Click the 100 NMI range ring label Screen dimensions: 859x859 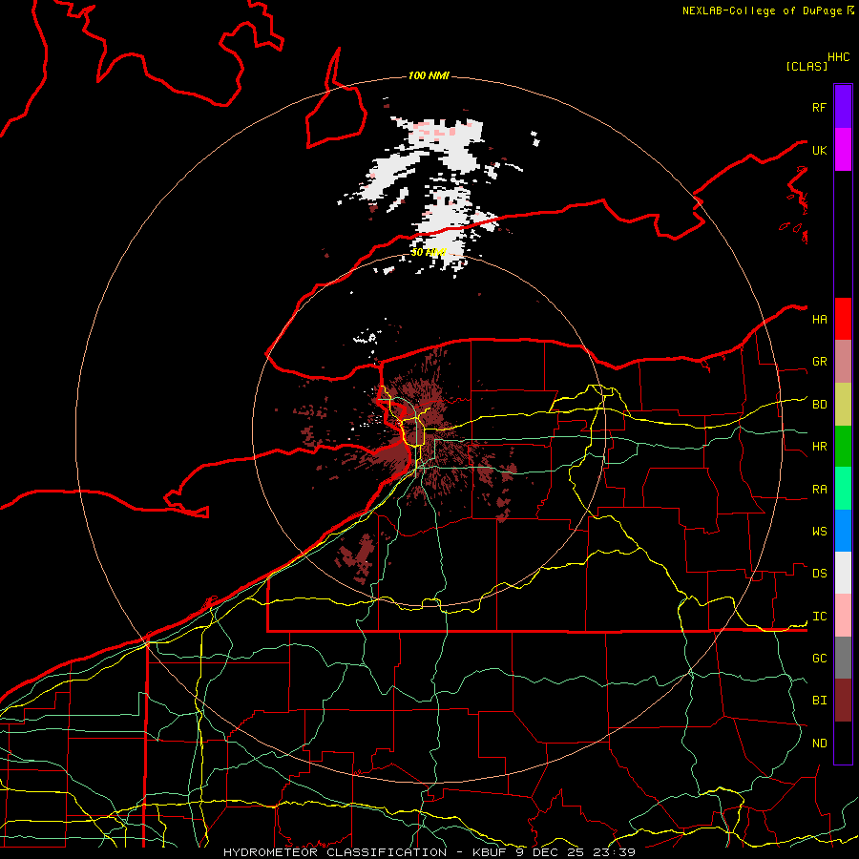tap(429, 75)
